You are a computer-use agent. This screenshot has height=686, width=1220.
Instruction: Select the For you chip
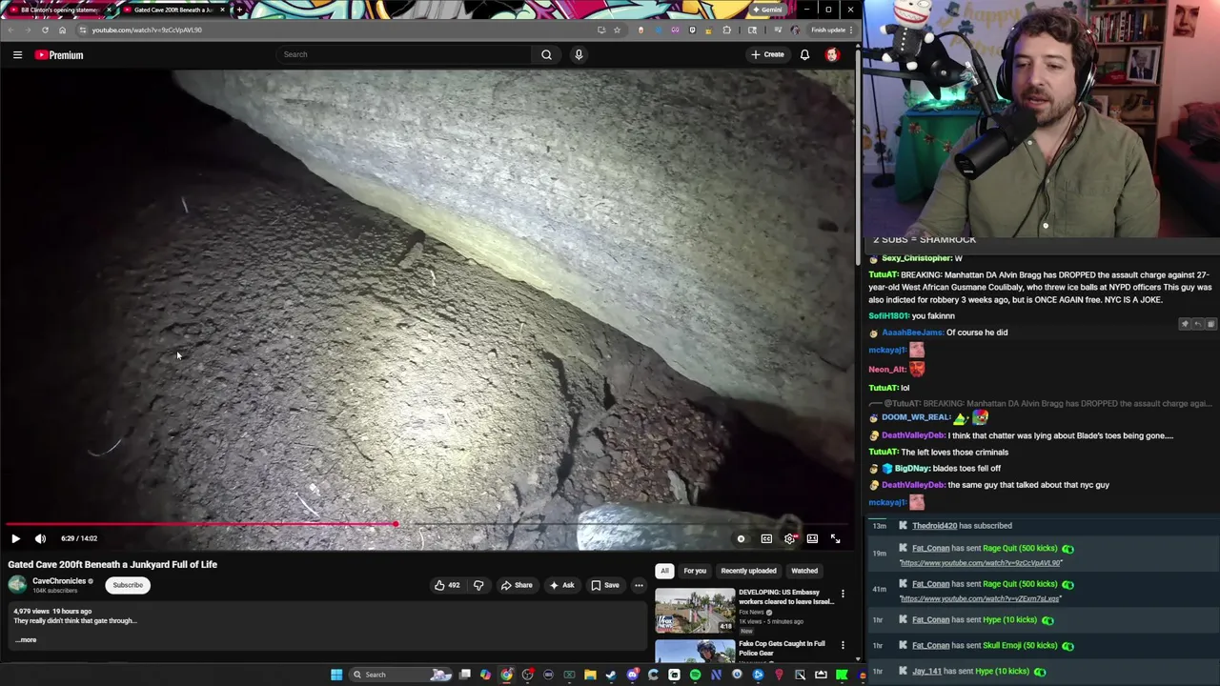(695, 571)
